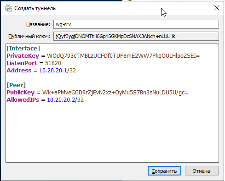This screenshot has width=225, height=181.
Task: Click the ListenPort value 51820
Action: (53, 63)
